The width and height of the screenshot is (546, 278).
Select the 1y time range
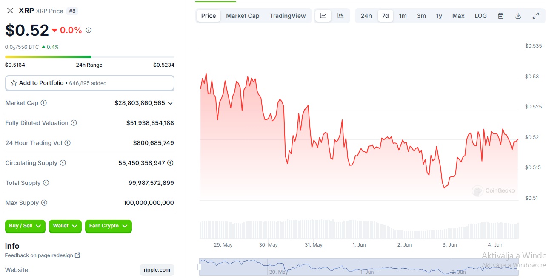[x=439, y=16]
